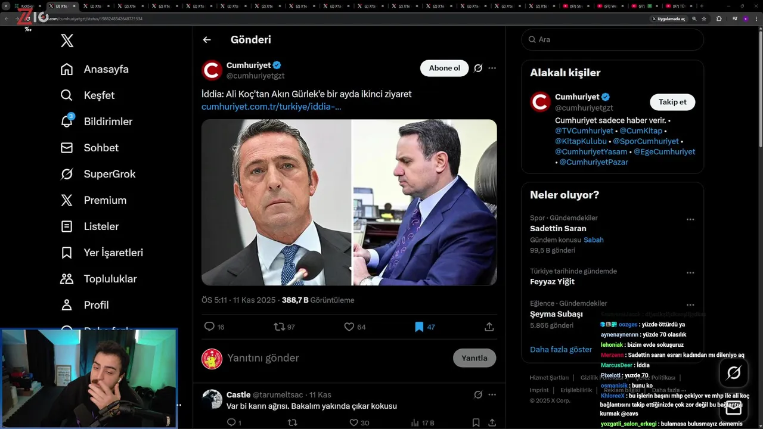This screenshot has width=763, height=429.
Task: Toggle the bookmark showing 47 saves
Action: [419, 327]
